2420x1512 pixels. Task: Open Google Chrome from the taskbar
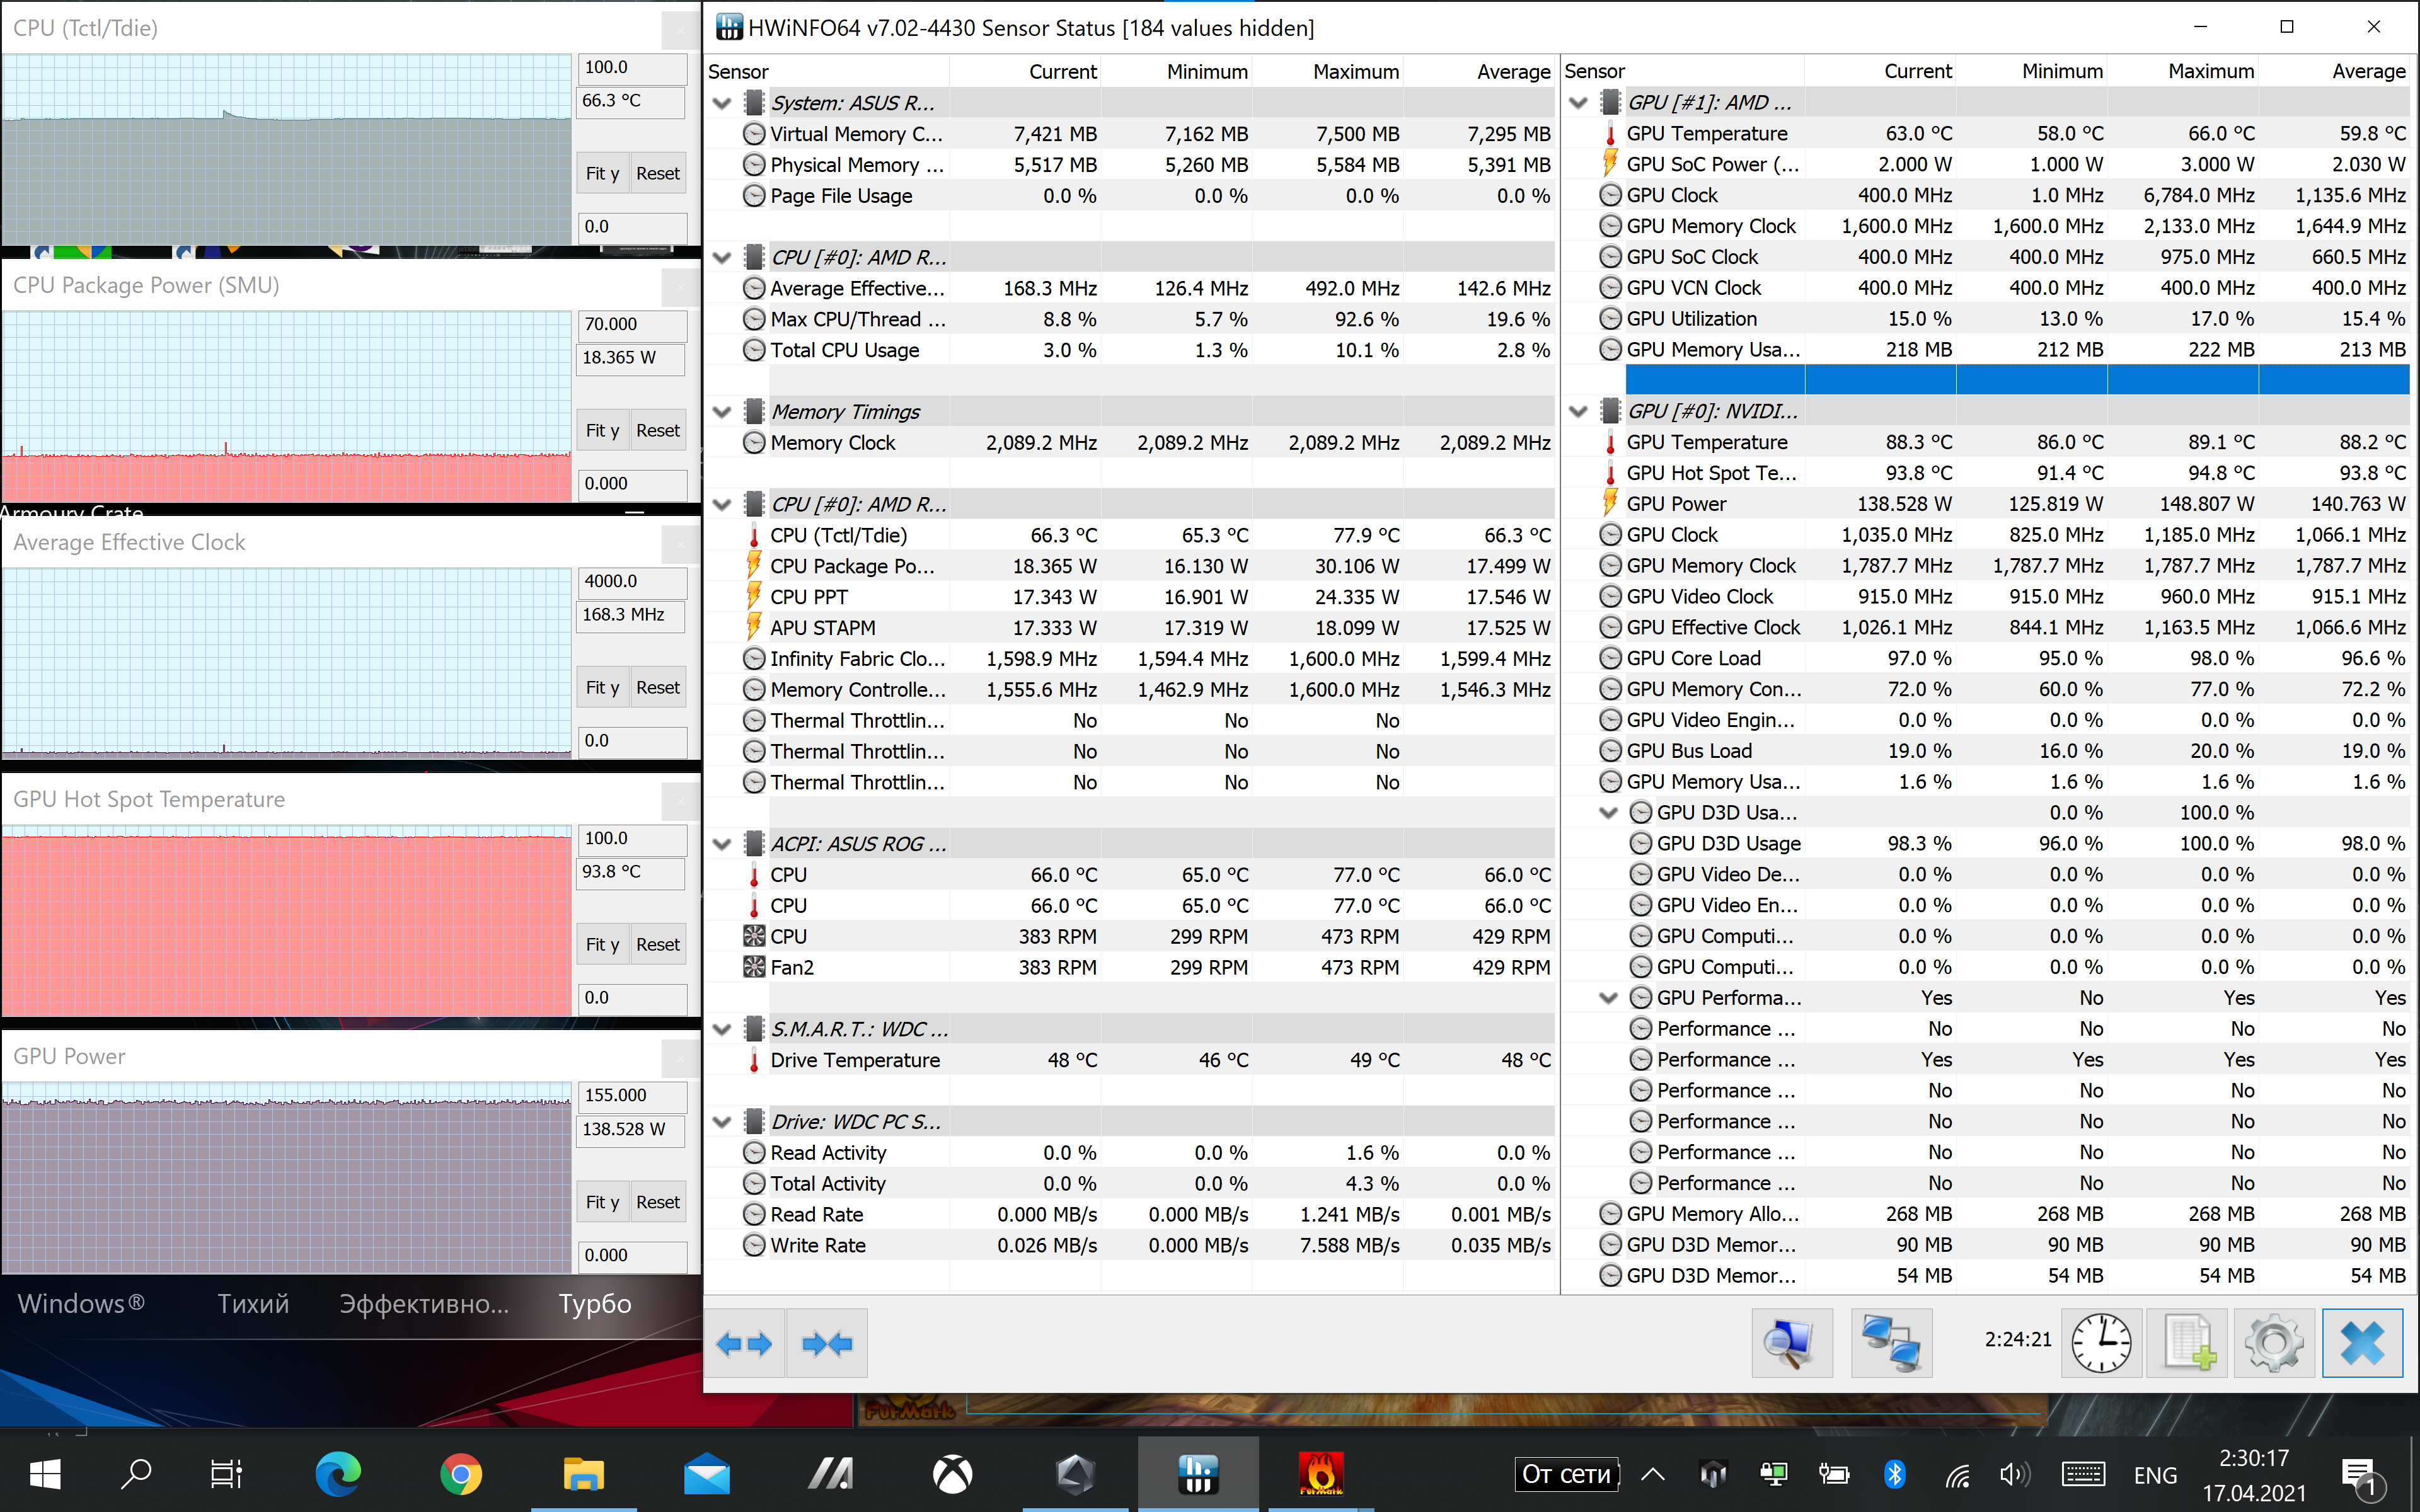[461, 1474]
